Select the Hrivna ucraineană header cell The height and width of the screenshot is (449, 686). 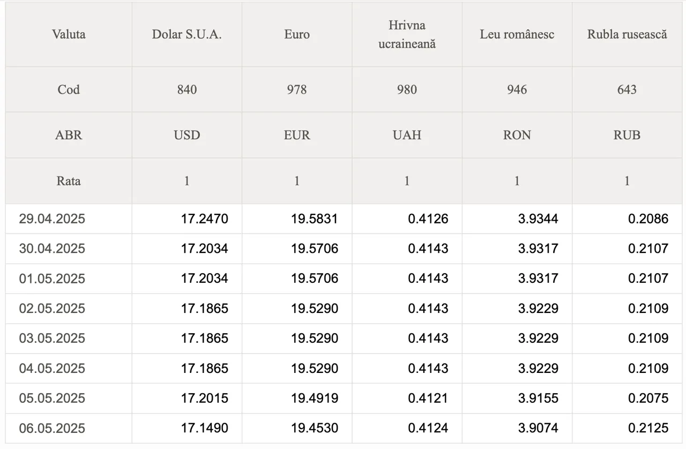[407, 34]
